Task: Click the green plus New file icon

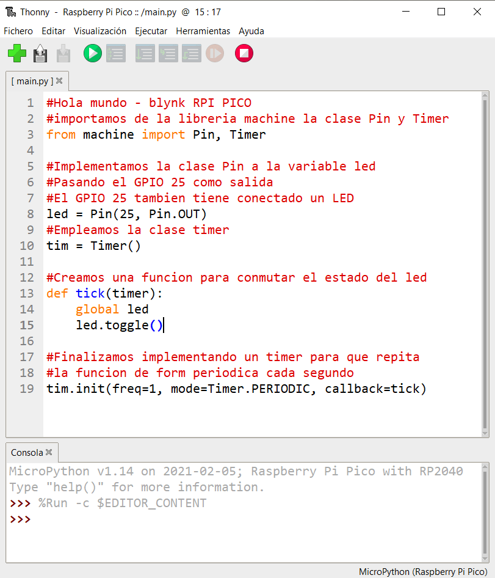Action: pyautogui.click(x=17, y=54)
